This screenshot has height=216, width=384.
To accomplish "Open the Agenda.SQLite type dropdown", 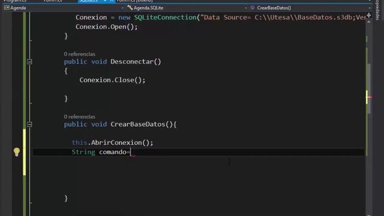I will (x=246, y=8).
